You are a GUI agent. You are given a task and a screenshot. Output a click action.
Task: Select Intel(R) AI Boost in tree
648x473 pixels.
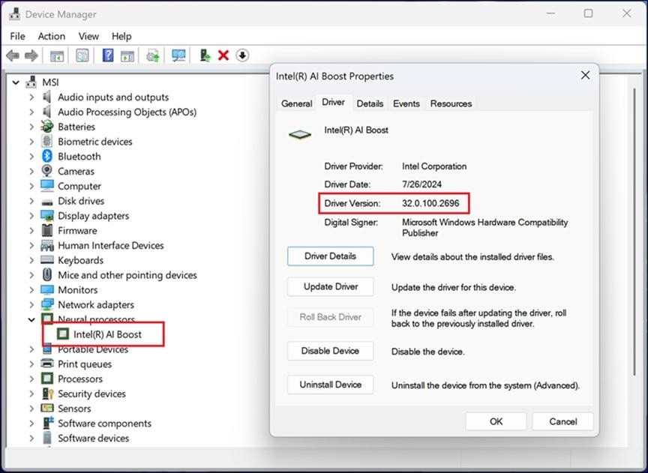[107, 334]
